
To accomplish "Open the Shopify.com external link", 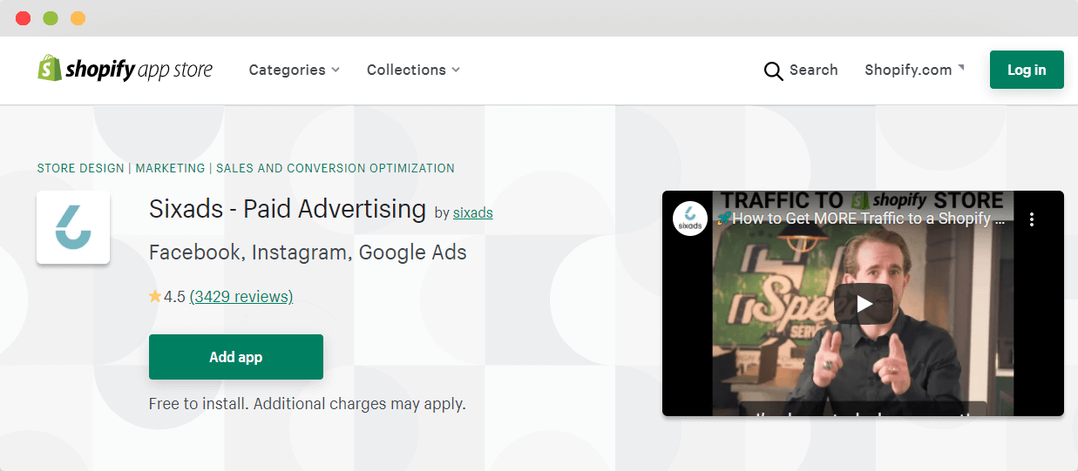I will [914, 70].
